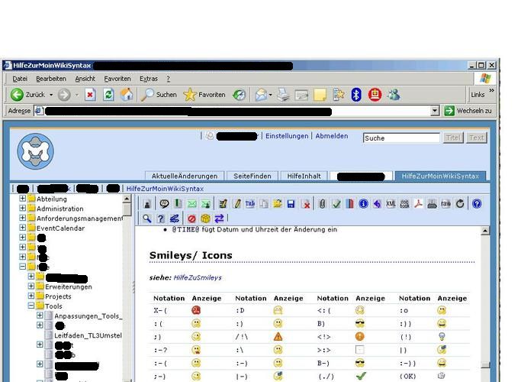Click the speech bubble comment icon
The image size is (521, 382).
[x=163, y=204]
